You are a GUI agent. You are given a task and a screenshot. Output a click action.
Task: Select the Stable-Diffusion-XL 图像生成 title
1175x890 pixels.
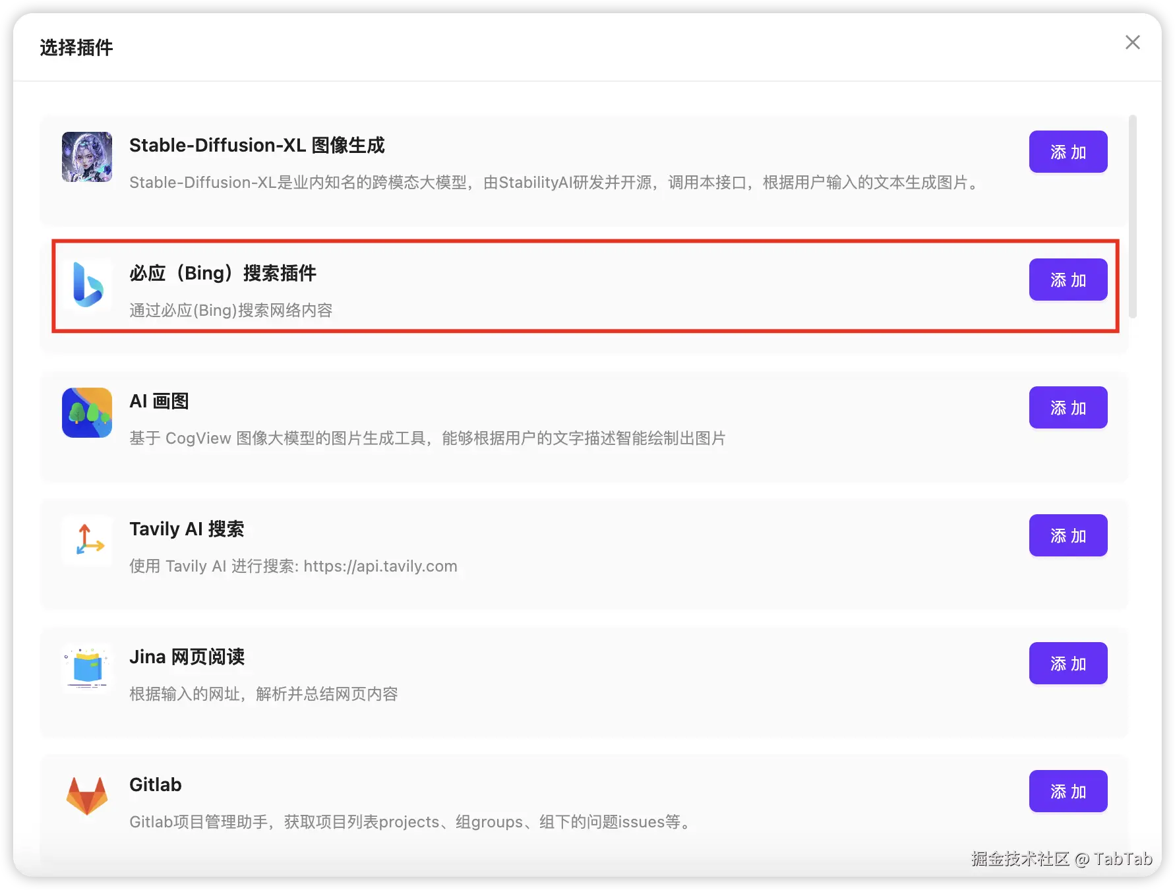tap(257, 145)
